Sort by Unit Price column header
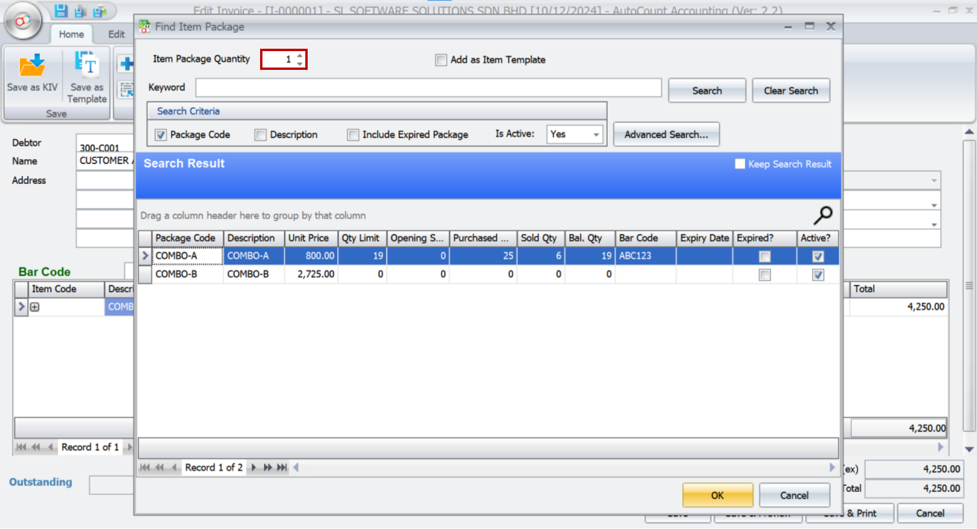Screen dimensions: 977x529 click(311, 238)
